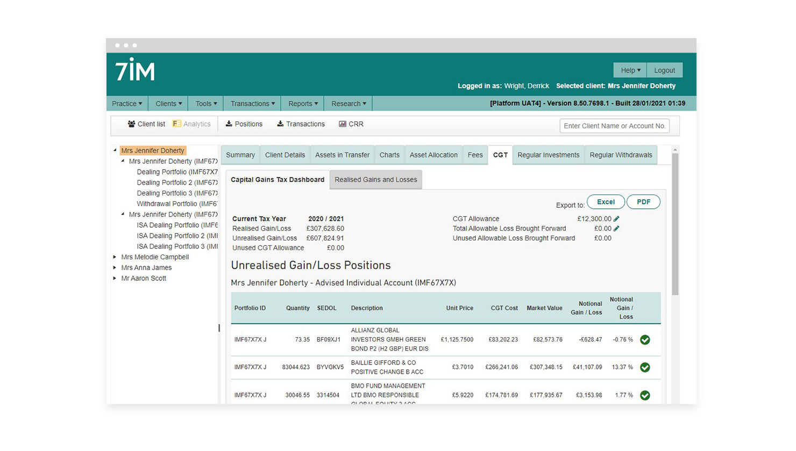
Task: Click green check icon for Baillie Gifford row
Action: coord(645,367)
